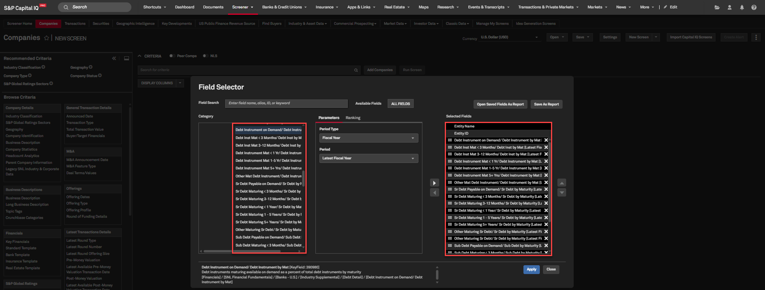Move selected field down
Screen dimensions: 765x290
tap(562, 193)
